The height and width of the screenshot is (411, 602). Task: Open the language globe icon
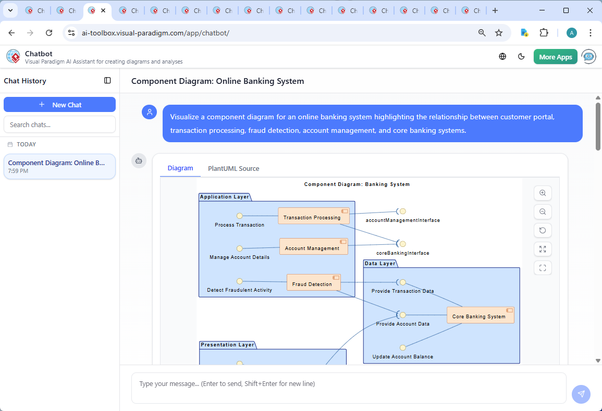coord(502,56)
